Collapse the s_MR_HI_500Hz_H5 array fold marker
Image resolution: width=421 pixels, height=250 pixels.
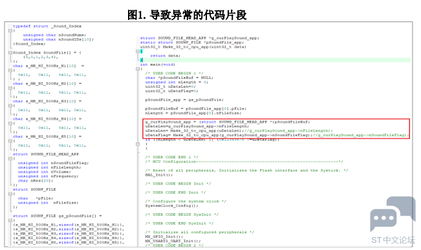[10, 141]
